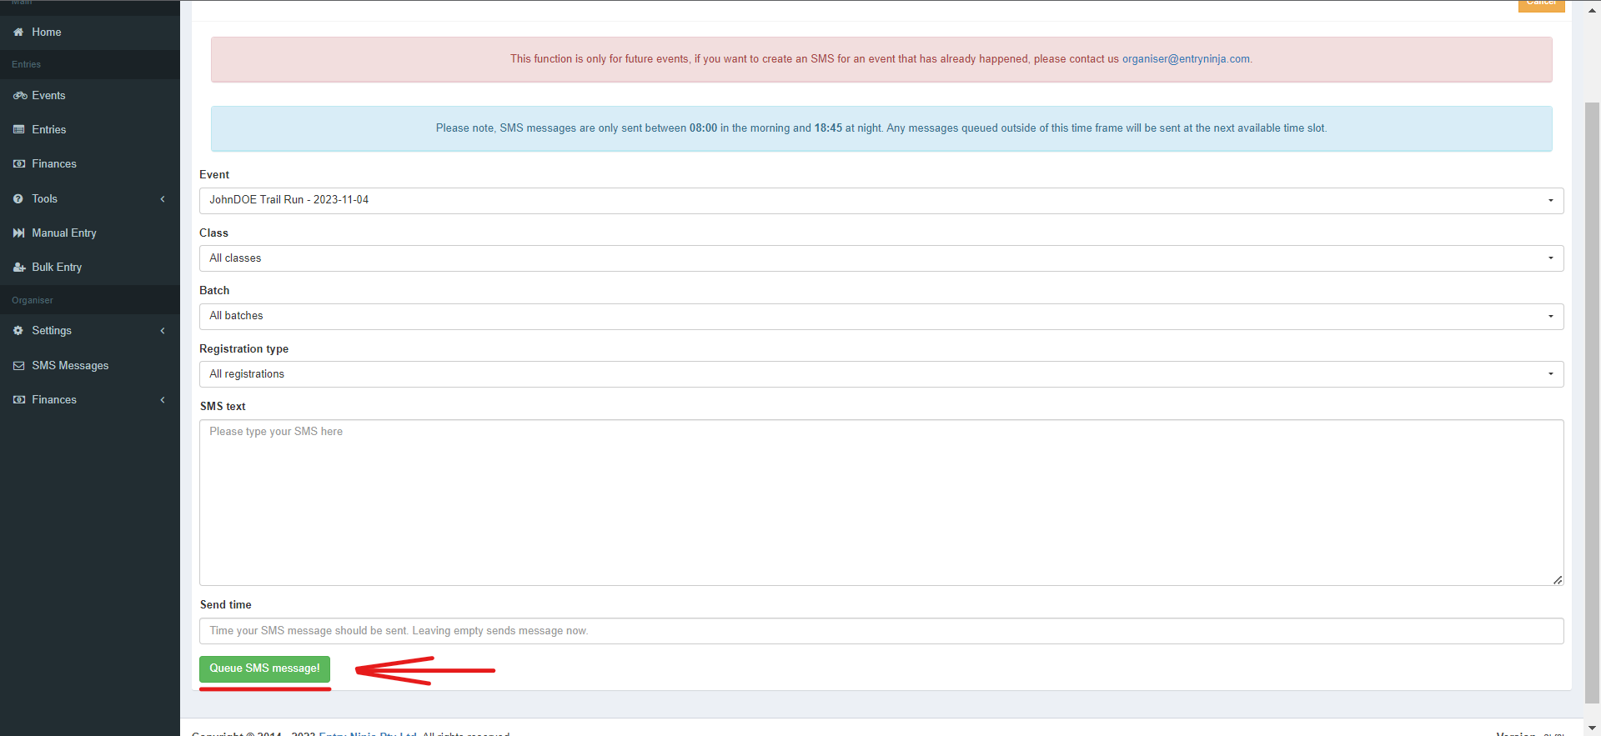Click the Bulk Entry user-plus icon
Screen dimensions: 1601x736
[19, 267]
